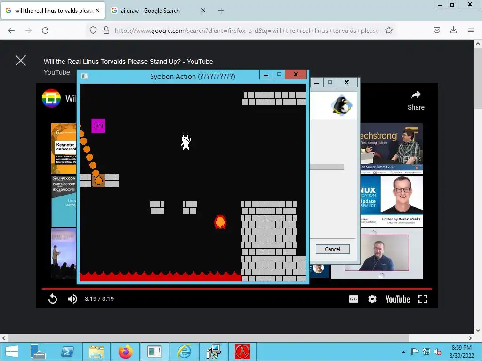The image size is (482, 361).
Task: Open the Techstrong suggested video thumbnail
Action: click(x=391, y=148)
